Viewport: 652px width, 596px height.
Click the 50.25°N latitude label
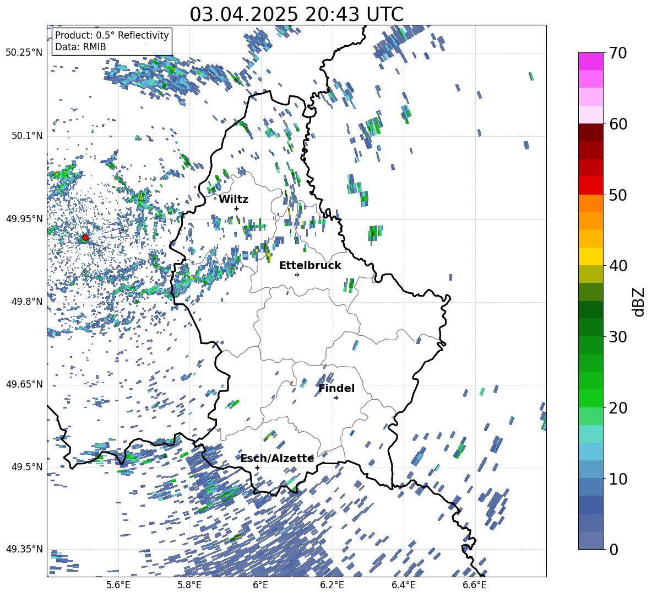pyautogui.click(x=24, y=53)
